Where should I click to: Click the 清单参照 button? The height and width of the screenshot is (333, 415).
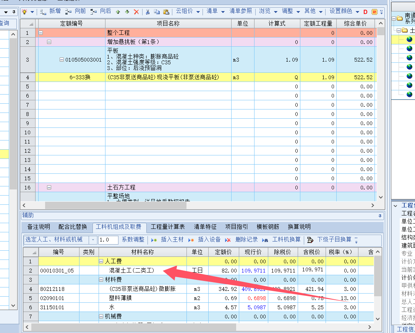coord(241,11)
